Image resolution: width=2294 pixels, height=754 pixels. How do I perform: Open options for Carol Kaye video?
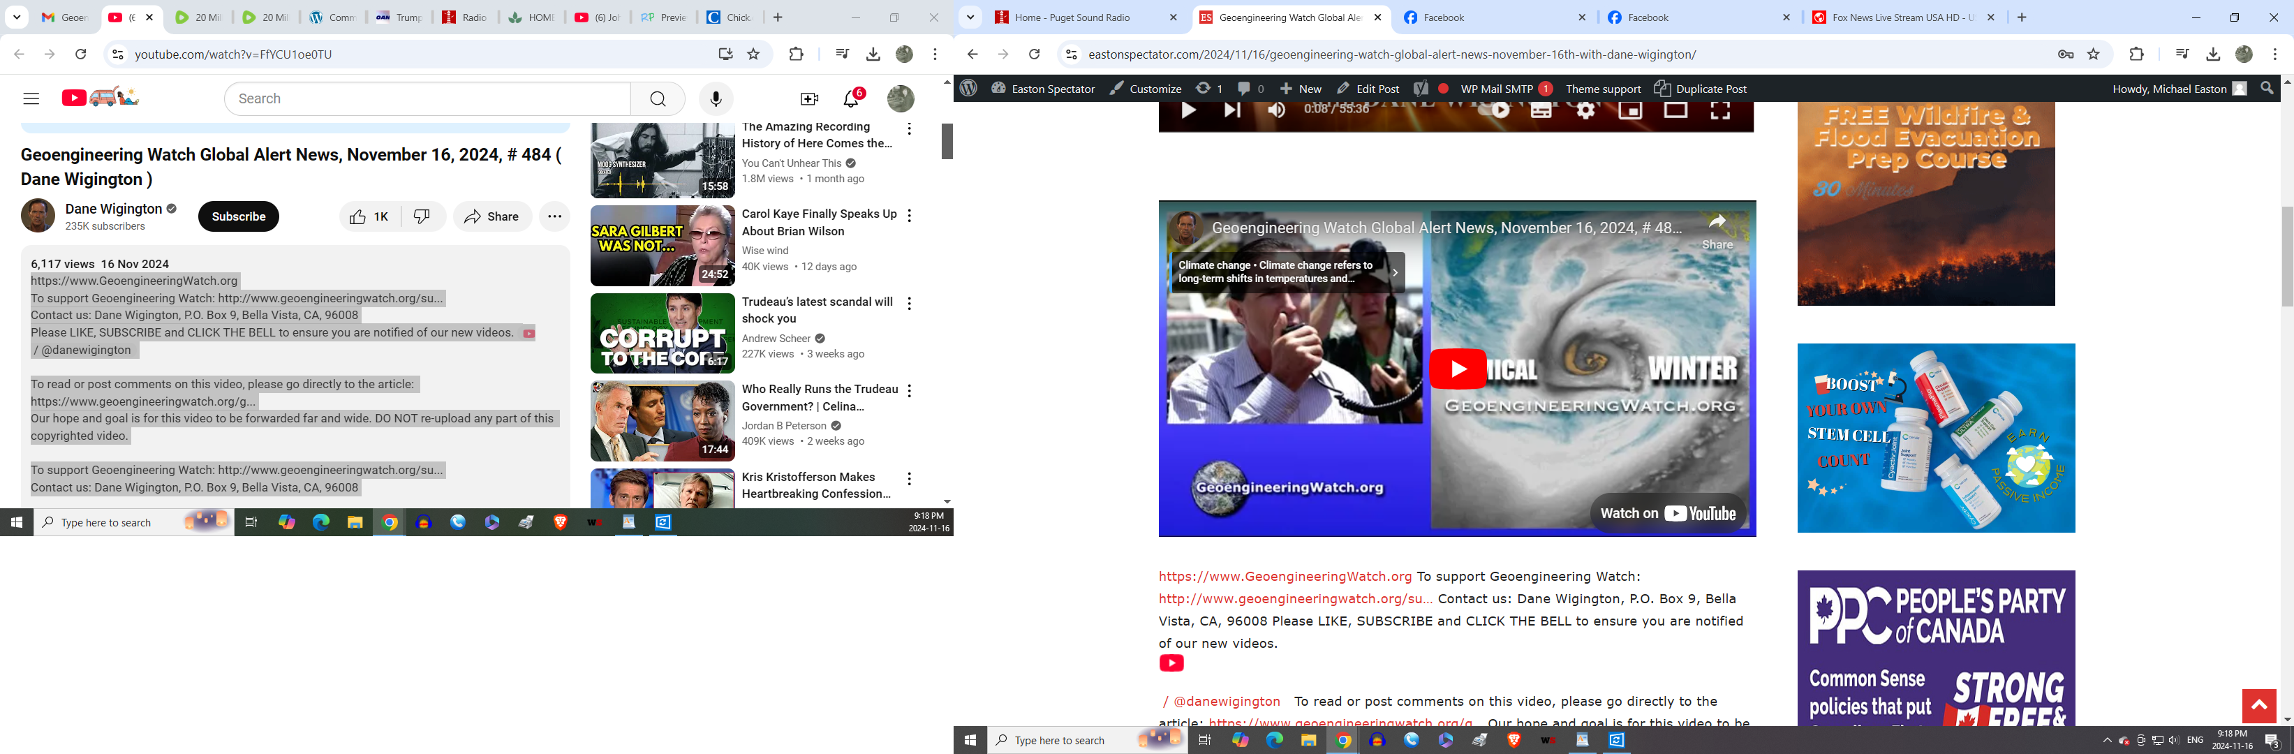point(909,216)
